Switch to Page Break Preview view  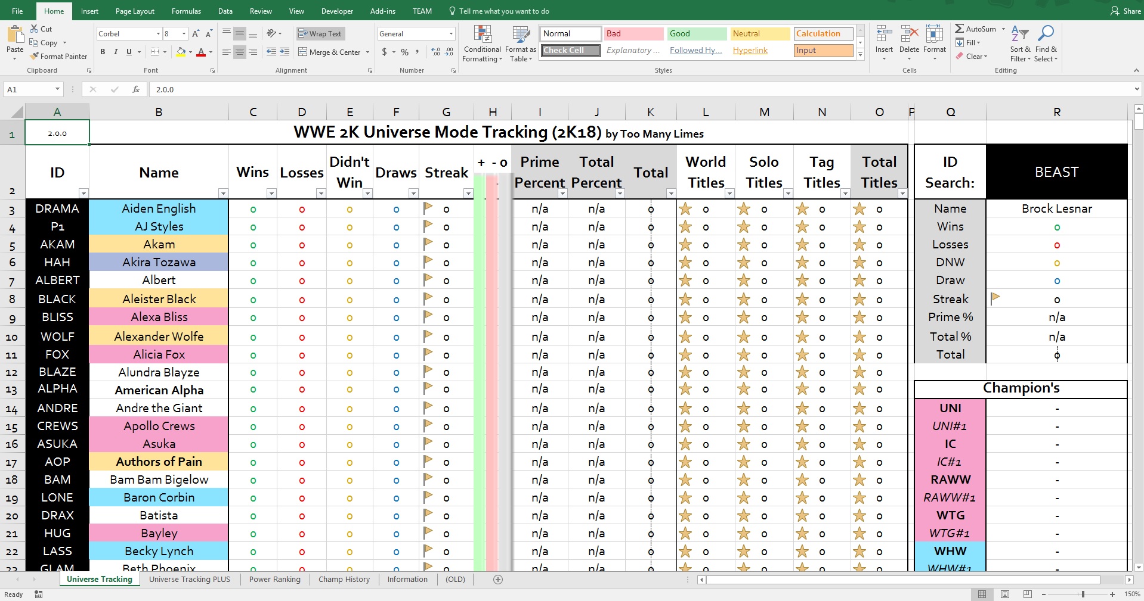pyautogui.click(x=1027, y=594)
